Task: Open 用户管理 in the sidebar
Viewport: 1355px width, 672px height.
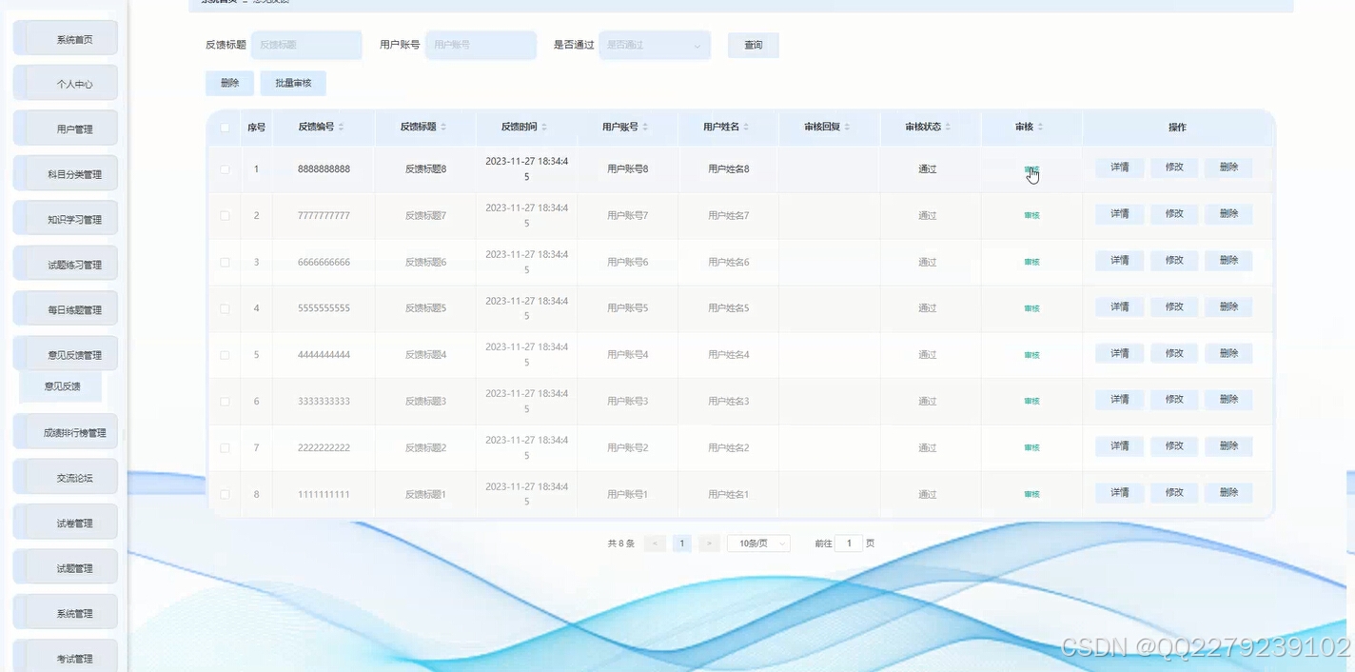Action: pos(64,128)
